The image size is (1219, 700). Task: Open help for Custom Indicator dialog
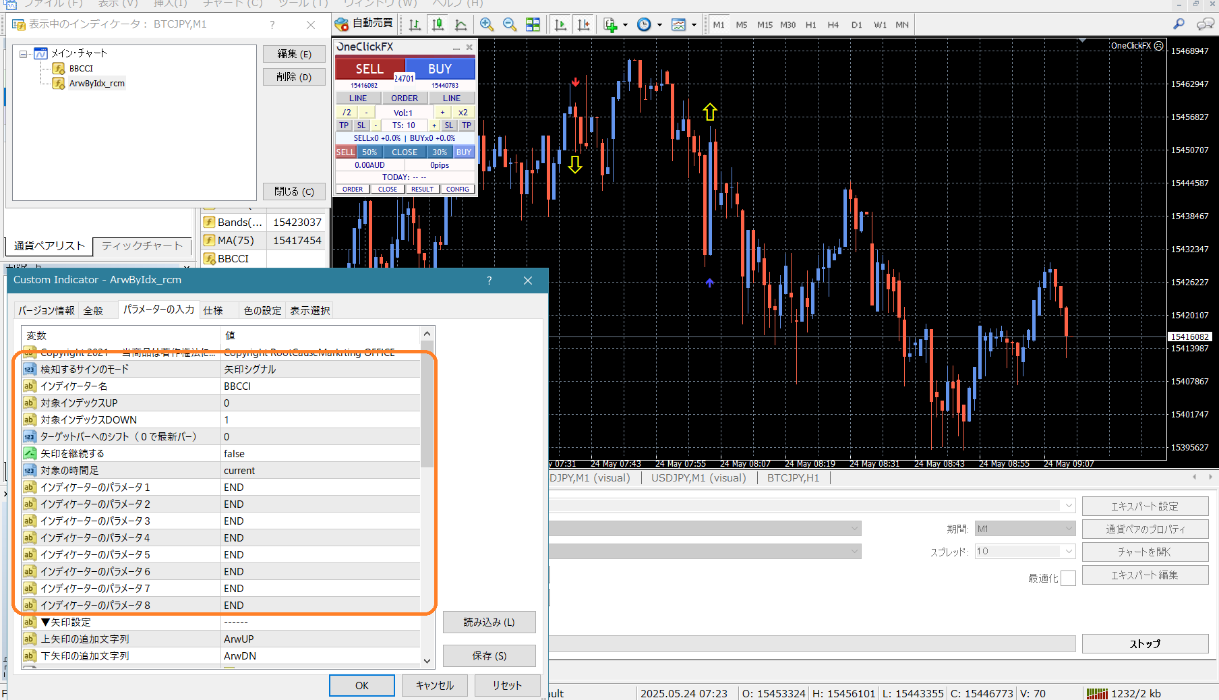489,281
